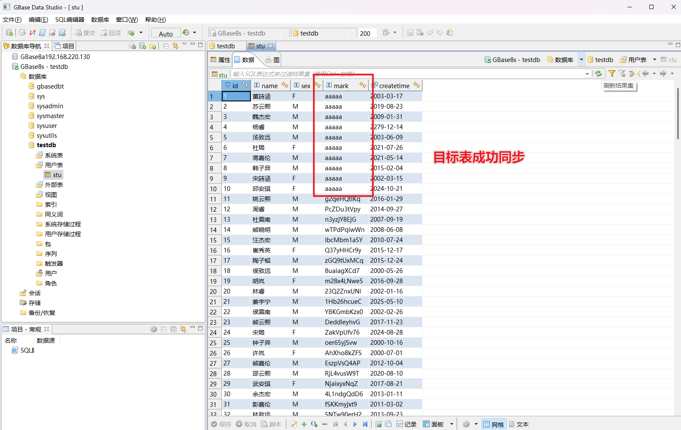Select the stu table in navigator tree
This screenshot has height=430, width=681.
pos(53,175)
